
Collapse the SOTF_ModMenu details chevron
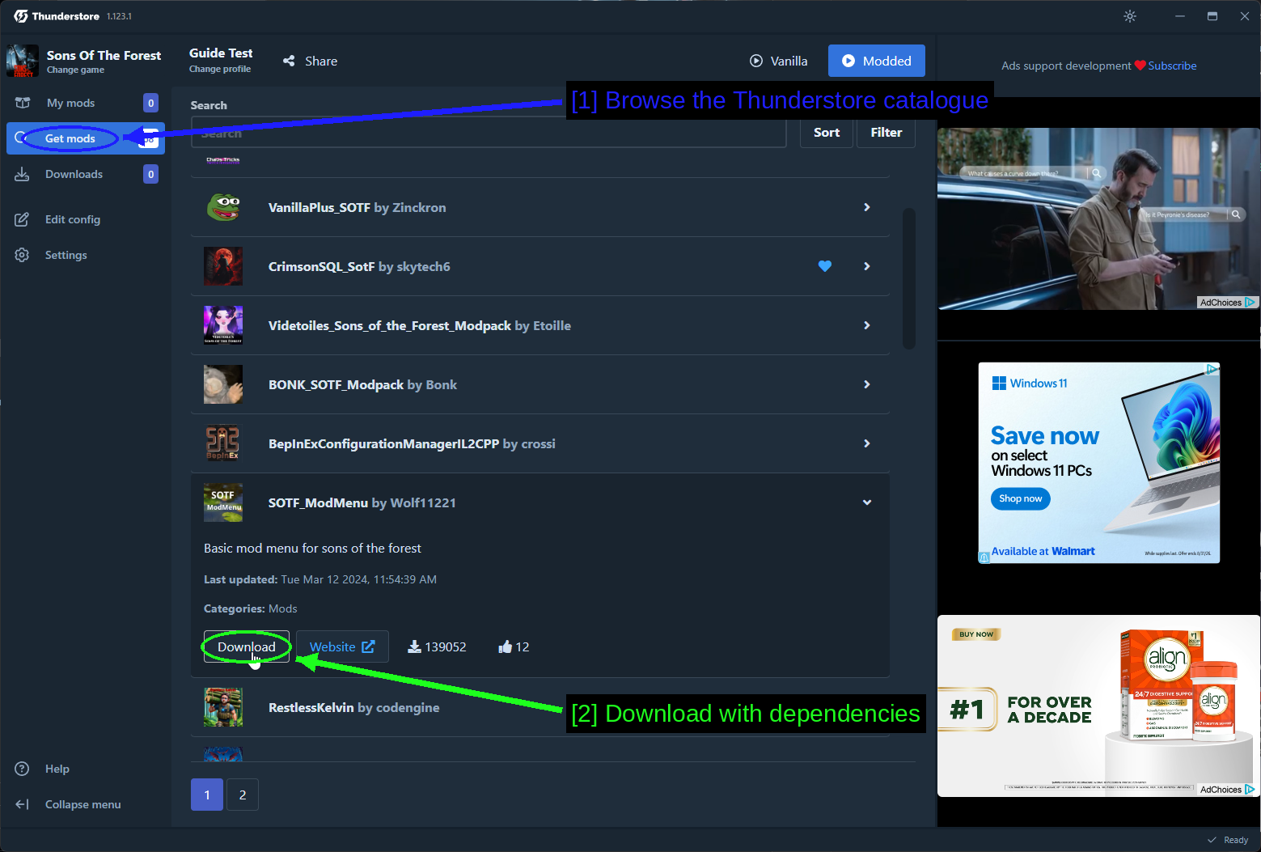pos(867,502)
